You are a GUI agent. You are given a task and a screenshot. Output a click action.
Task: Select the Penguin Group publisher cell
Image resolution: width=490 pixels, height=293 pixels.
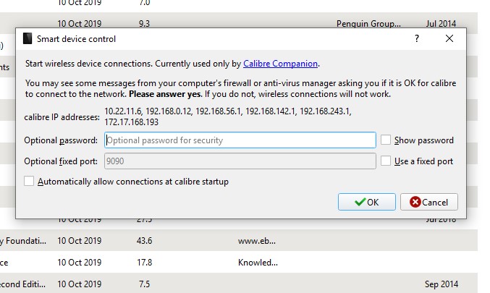point(368,24)
